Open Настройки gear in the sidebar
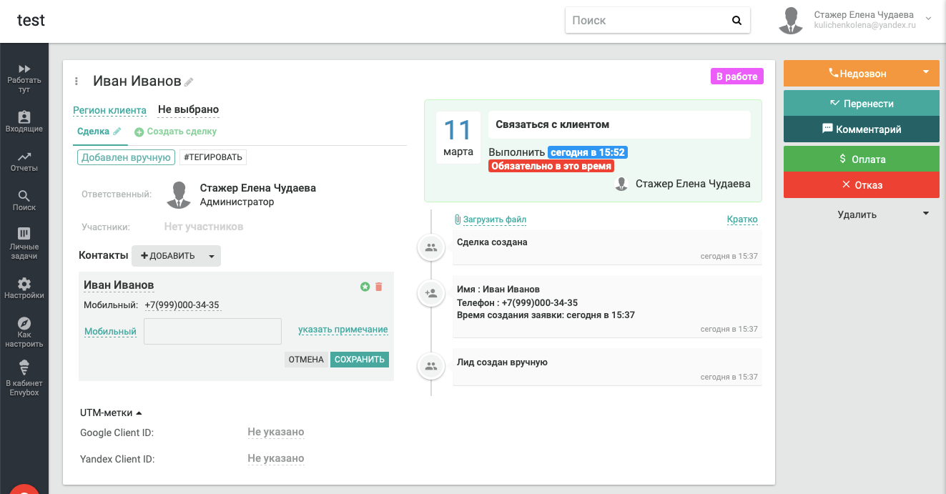Image resolution: width=946 pixels, height=494 pixels. click(24, 288)
